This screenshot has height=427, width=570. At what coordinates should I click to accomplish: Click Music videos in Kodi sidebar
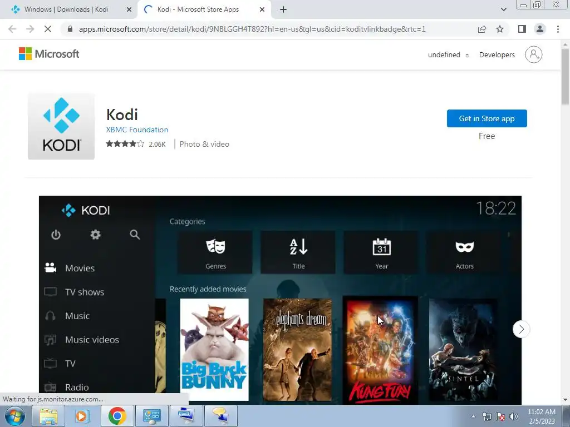92,340
